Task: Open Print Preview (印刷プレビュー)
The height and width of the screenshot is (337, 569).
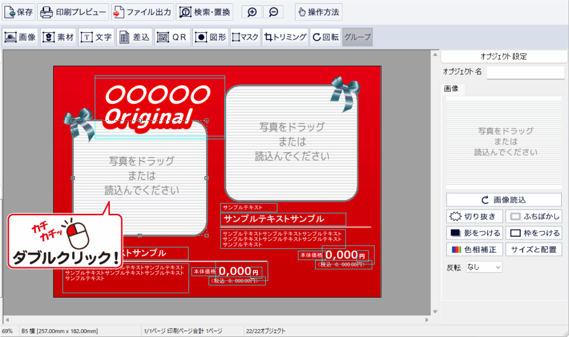Action: tap(73, 12)
